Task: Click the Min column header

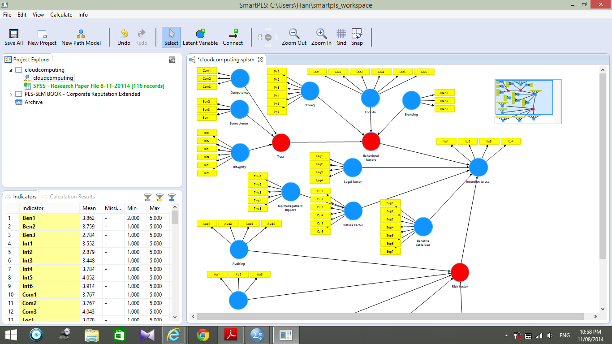Action: click(x=136, y=208)
